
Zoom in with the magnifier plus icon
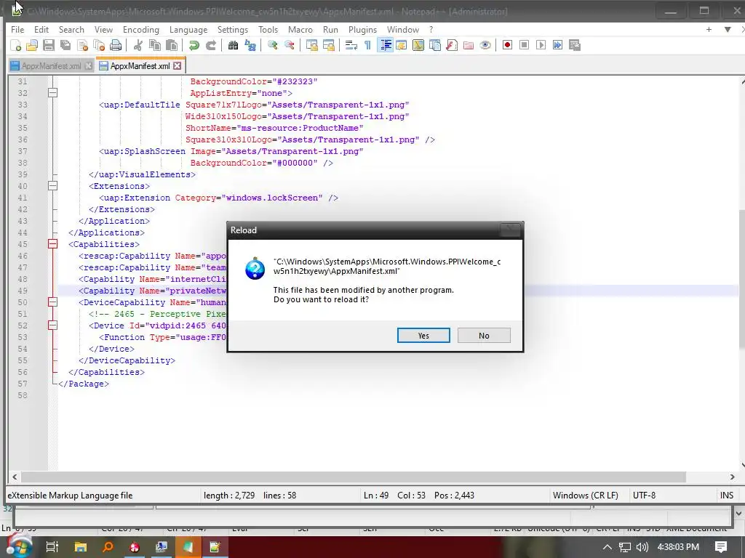(x=273, y=45)
